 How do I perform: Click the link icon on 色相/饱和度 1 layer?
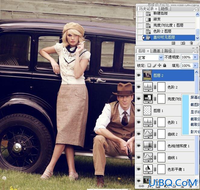(x=155, y=146)
